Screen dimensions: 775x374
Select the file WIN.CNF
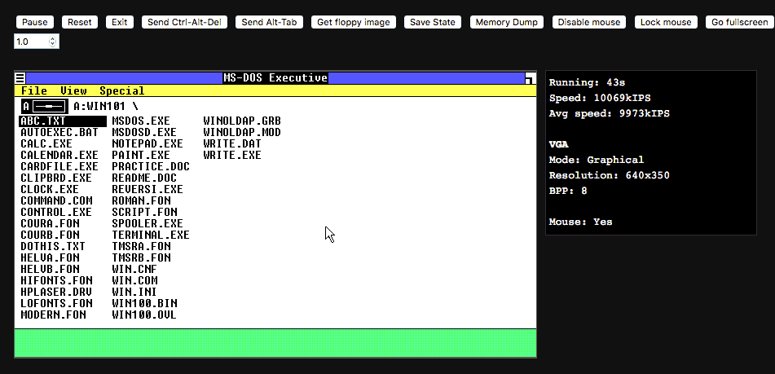pos(134,269)
